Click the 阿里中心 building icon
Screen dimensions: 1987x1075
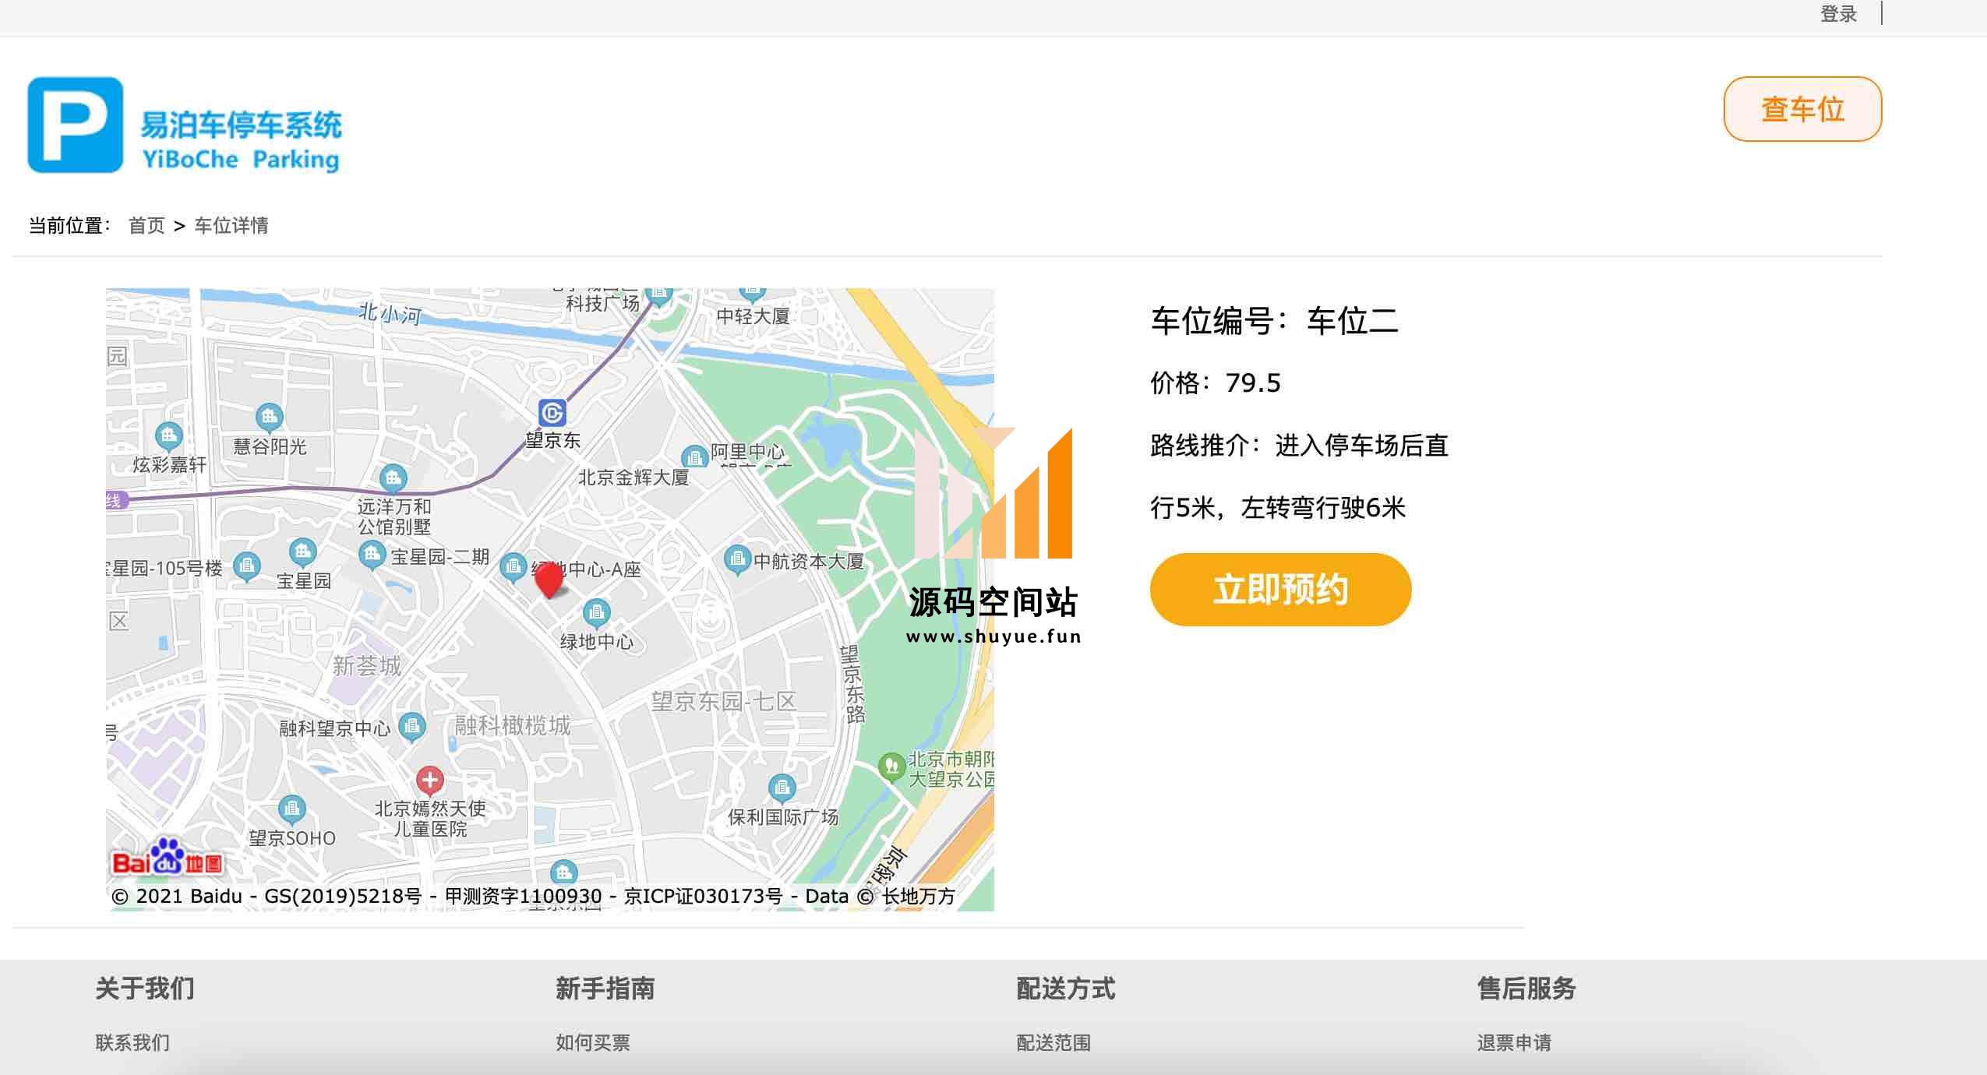coord(694,457)
